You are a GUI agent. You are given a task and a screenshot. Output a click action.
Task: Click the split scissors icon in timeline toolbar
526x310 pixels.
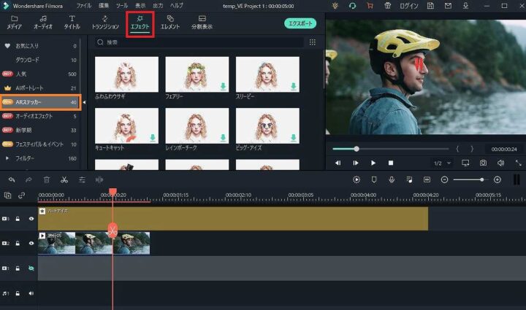pos(64,179)
